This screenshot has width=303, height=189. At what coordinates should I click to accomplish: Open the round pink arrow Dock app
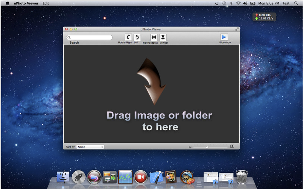click(94, 177)
